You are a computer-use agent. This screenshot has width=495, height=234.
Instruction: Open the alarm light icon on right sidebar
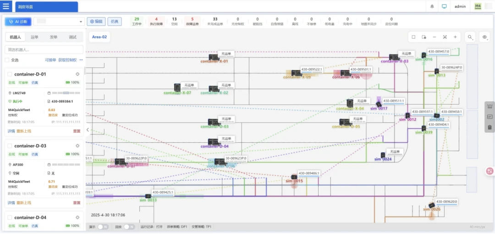click(489, 106)
